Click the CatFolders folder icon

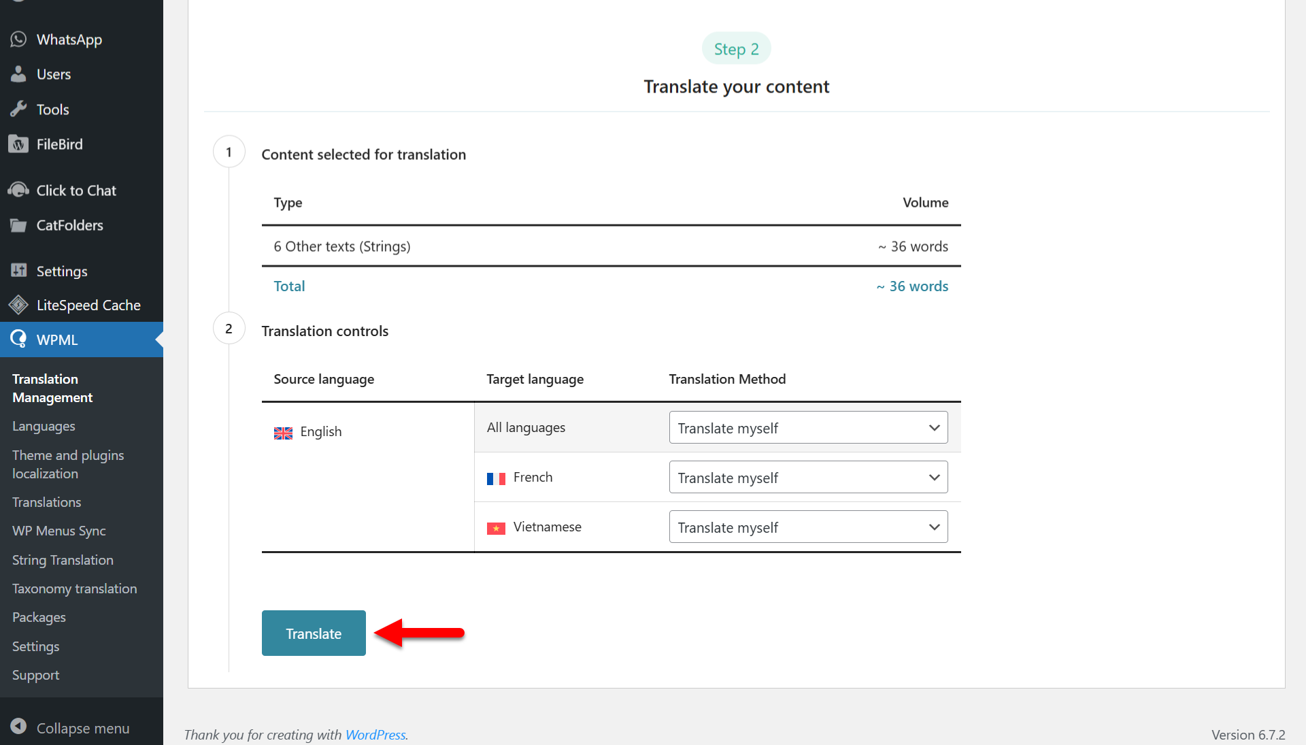18,225
